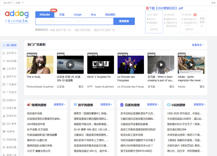217x156 pixels.
Task: Open Baidu topic 明天女职工放半天假
Action: tap(132, 135)
